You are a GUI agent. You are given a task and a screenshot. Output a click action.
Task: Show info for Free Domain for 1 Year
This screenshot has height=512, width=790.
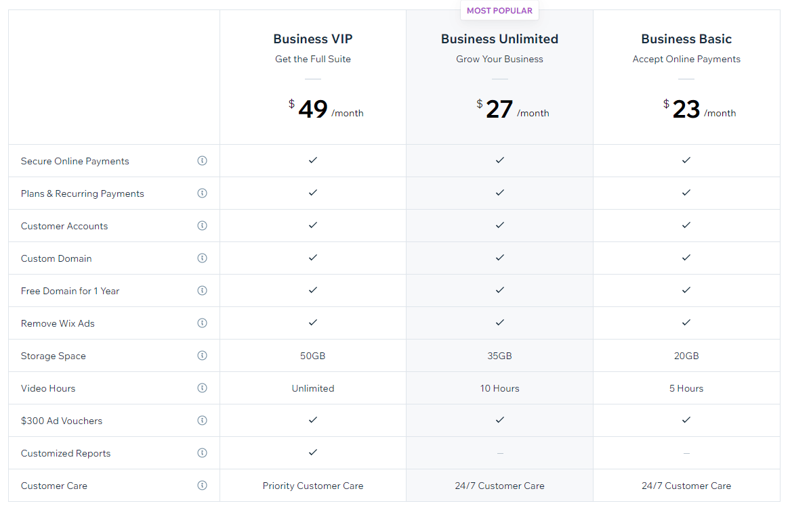pyautogui.click(x=202, y=291)
